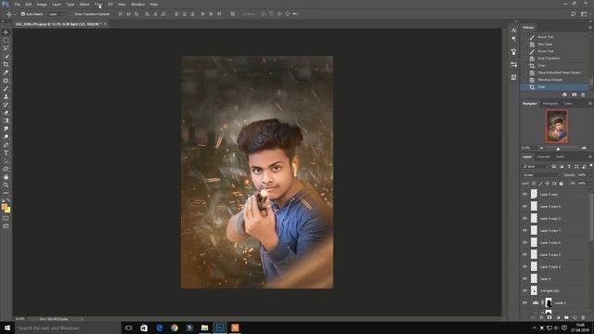Select the Move tool in the toolbox
The height and width of the screenshot is (334, 594).
[x=6, y=32]
